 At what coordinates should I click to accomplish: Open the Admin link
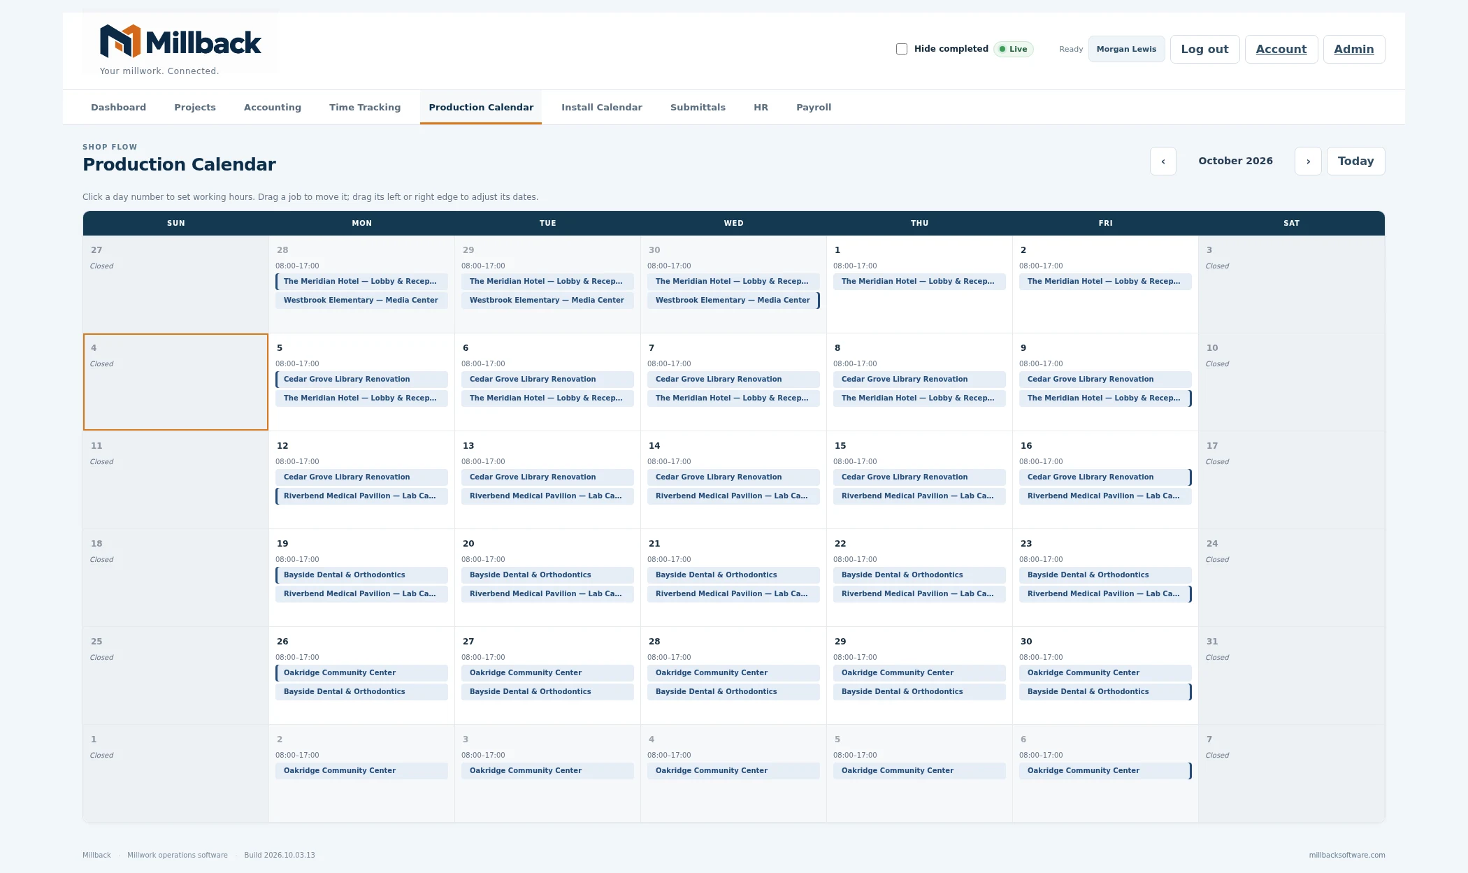click(x=1353, y=49)
